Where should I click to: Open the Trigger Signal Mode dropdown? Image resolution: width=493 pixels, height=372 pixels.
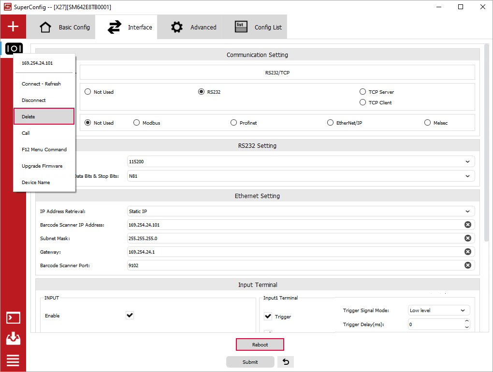coord(438,310)
